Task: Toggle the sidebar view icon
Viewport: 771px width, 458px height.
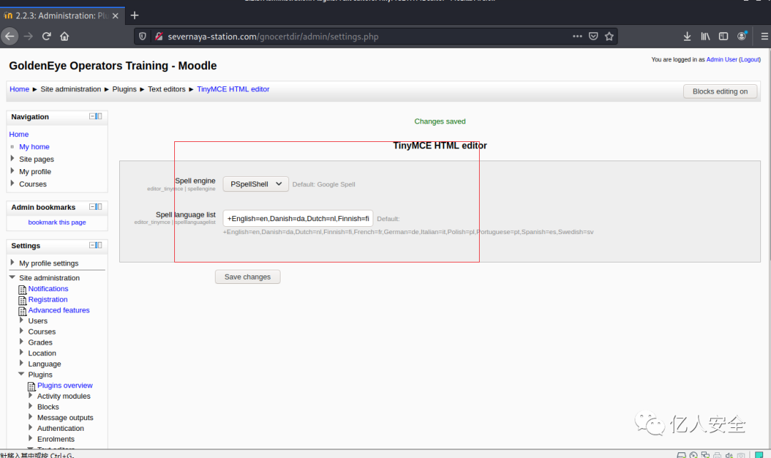Action: (723, 36)
